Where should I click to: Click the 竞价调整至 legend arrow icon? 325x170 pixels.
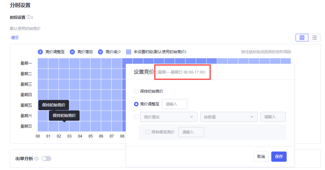(x=40, y=52)
